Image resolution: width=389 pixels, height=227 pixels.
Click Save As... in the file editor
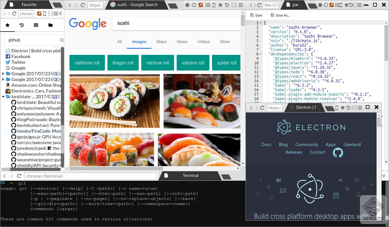pos(280,15)
